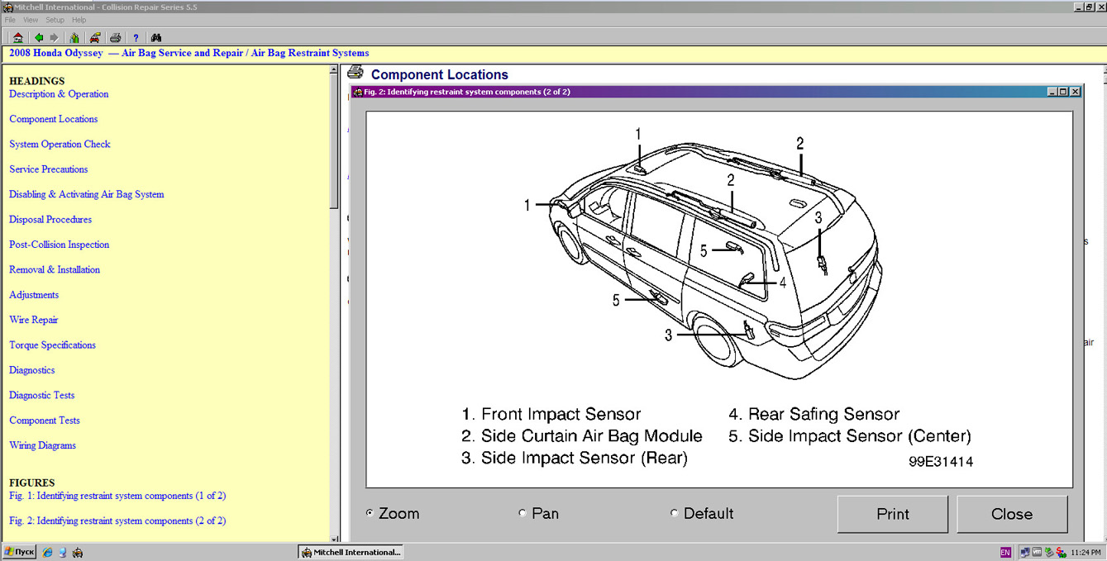Image resolution: width=1107 pixels, height=561 pixels.
Task: Select the Default radio button
Action: point(674,513)
